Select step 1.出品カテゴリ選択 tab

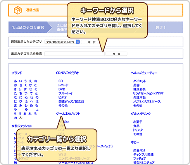[x=28, y=27]
